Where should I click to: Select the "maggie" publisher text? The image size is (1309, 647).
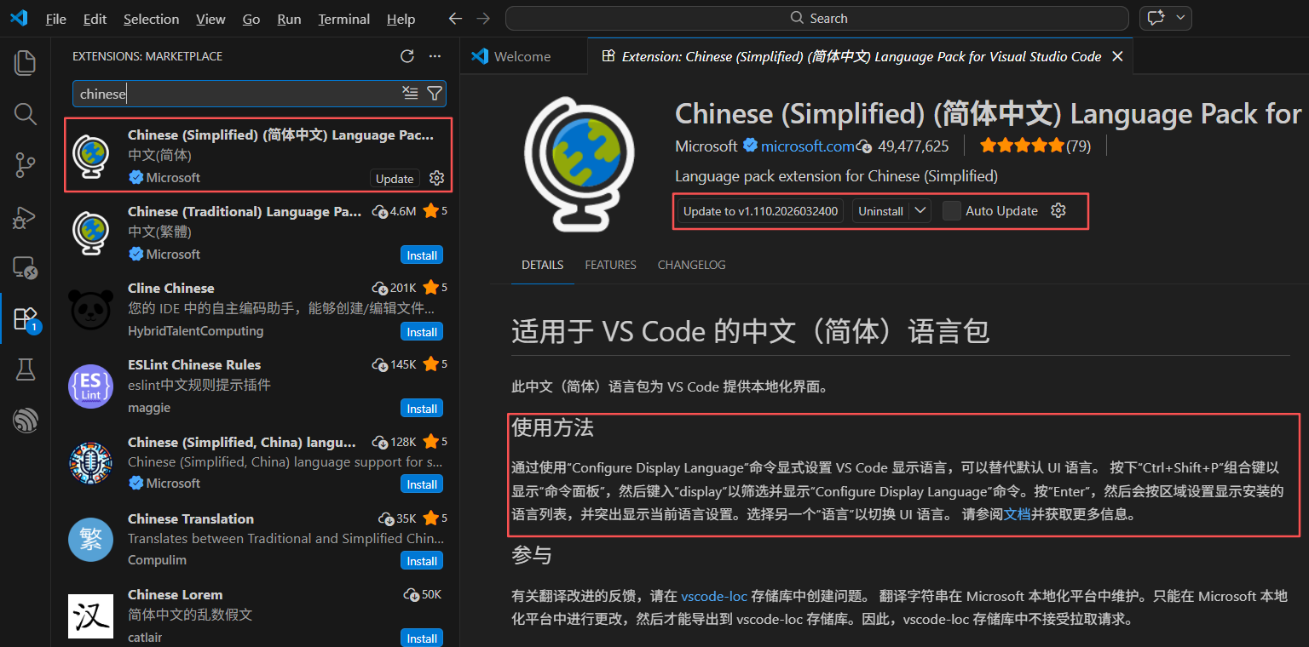pyautogui.click(x=149, y=408)
